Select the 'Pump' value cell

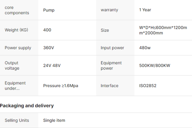tap(49, 10)
